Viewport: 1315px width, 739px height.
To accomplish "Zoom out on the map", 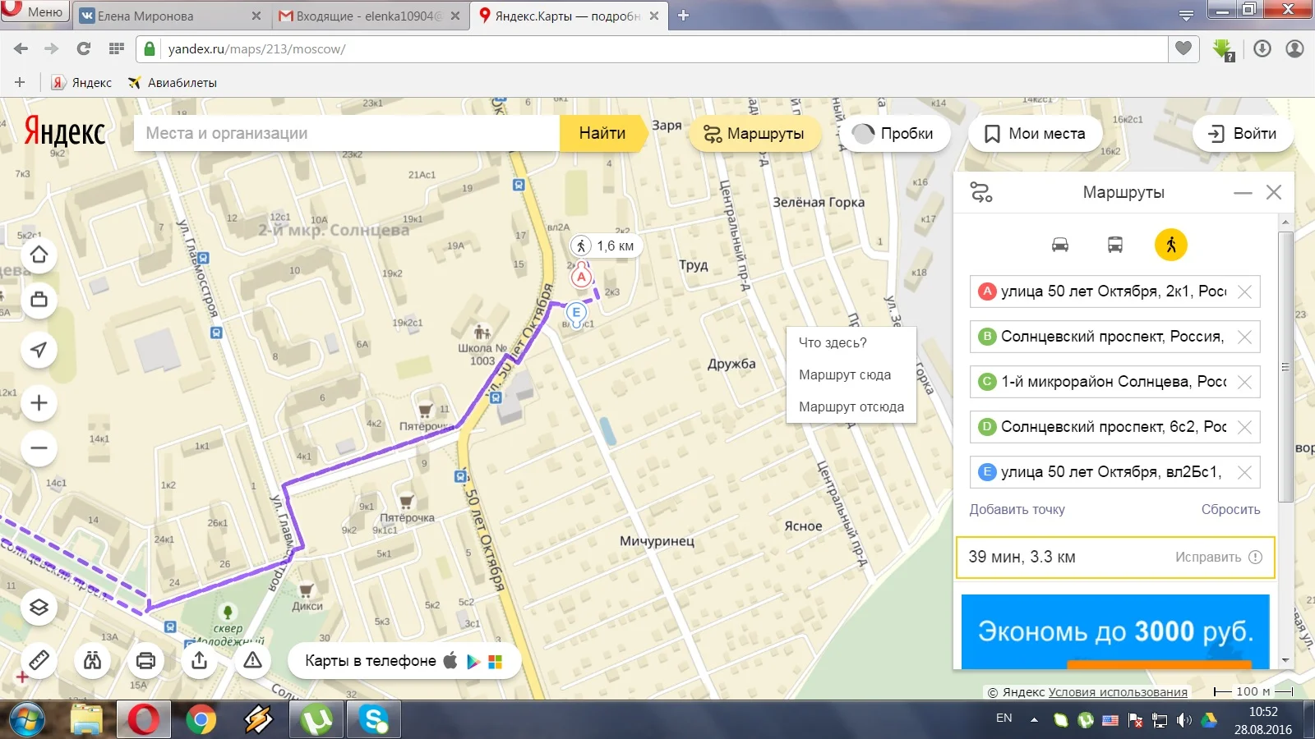I will click(x=39, y=448).
